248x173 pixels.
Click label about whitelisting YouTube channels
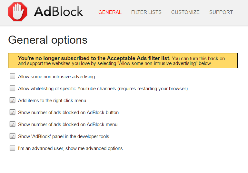pos(103,89)
